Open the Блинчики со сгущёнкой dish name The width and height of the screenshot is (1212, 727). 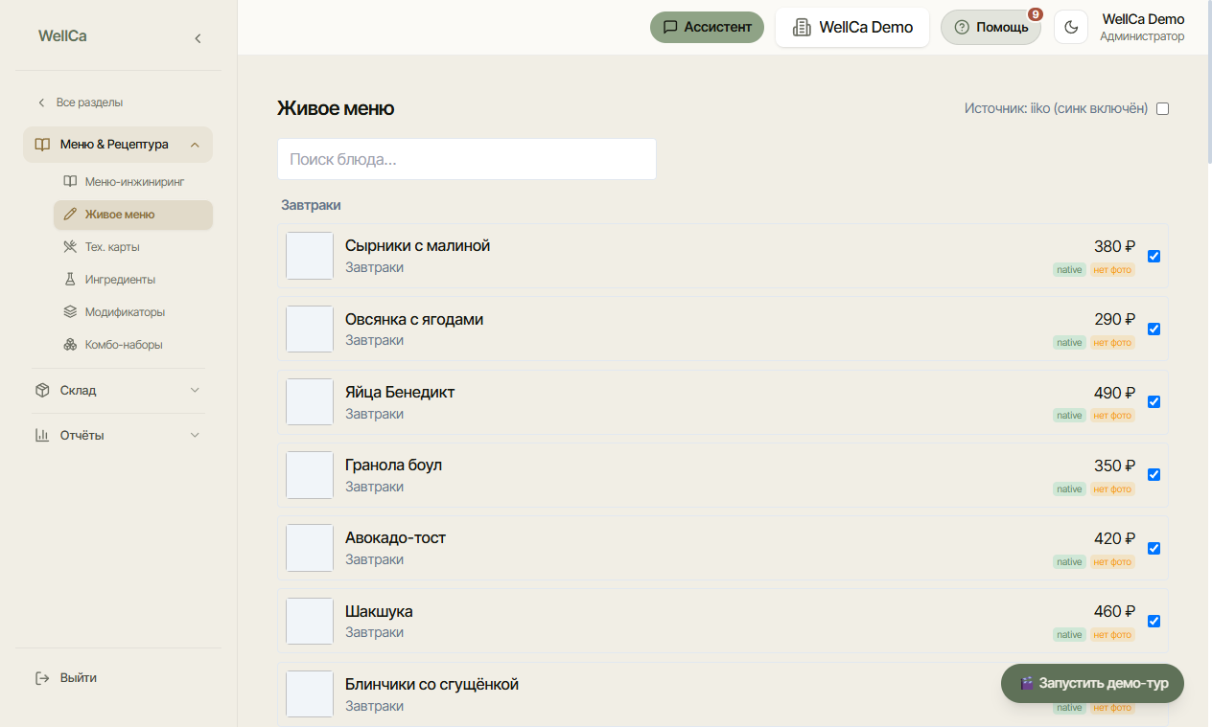(431, 685)
